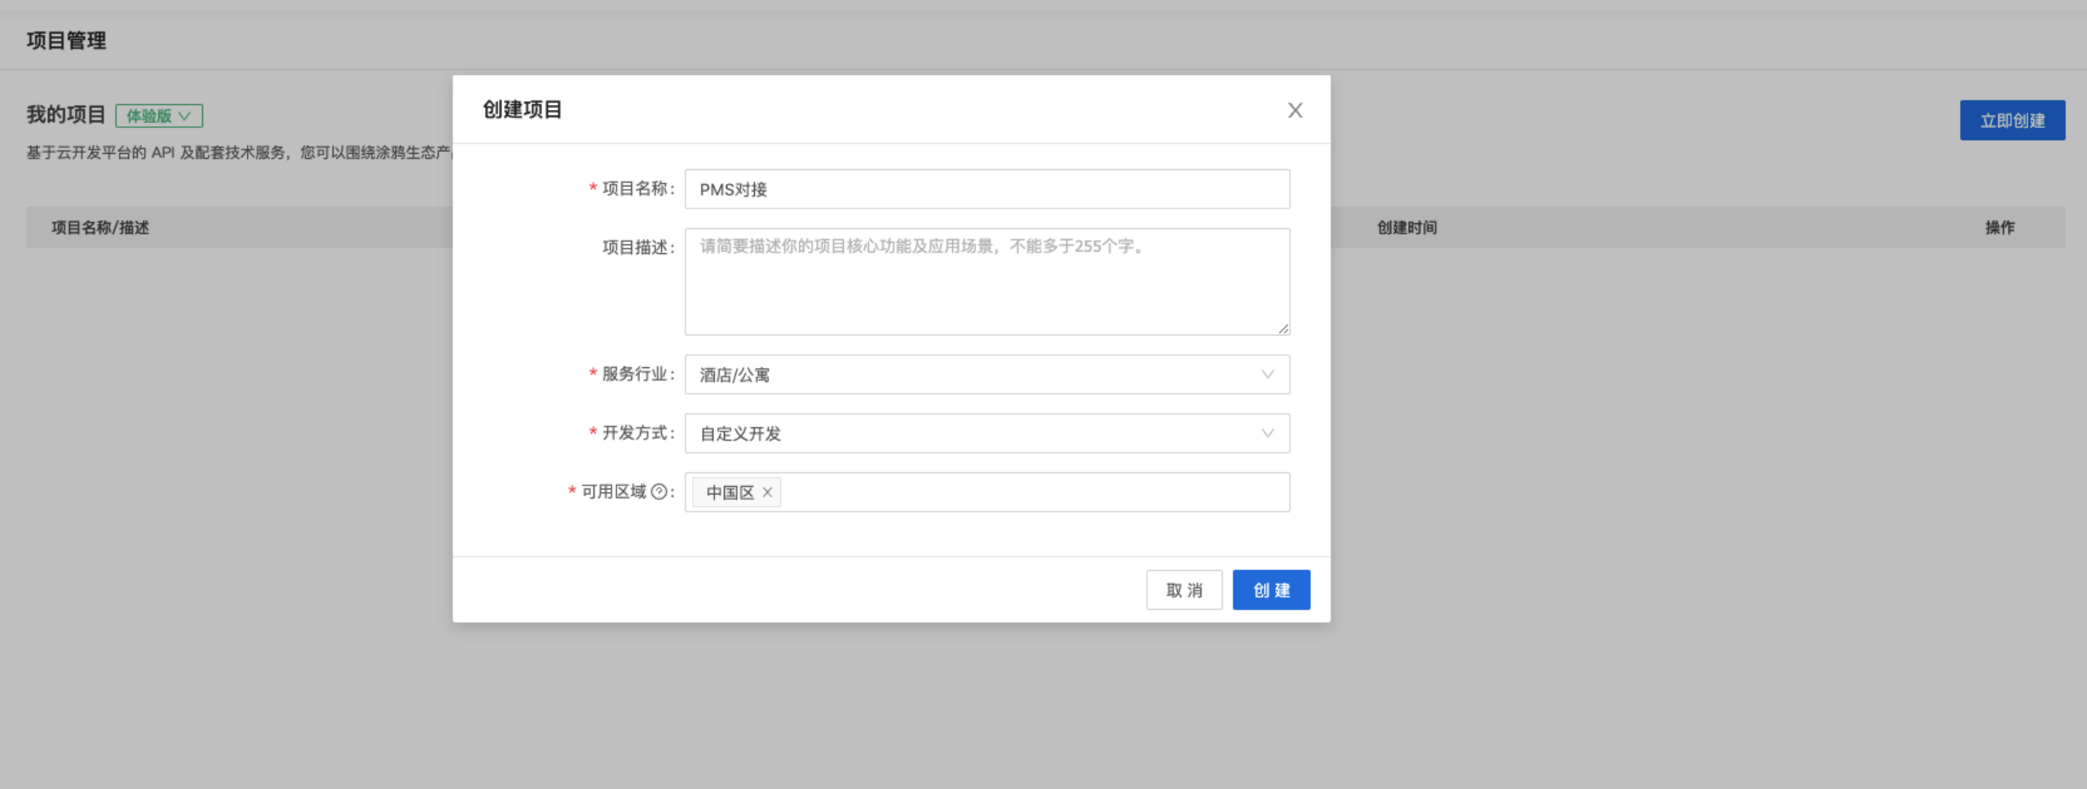Click the 项目管理 page title
This screenshot has height=789, width=2087.
[66, 41]
